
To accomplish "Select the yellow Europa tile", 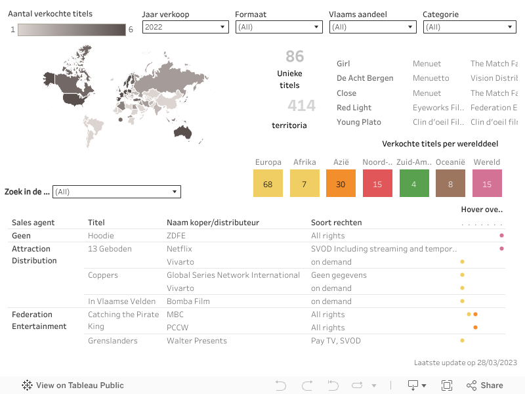I will tap(268, 184).
